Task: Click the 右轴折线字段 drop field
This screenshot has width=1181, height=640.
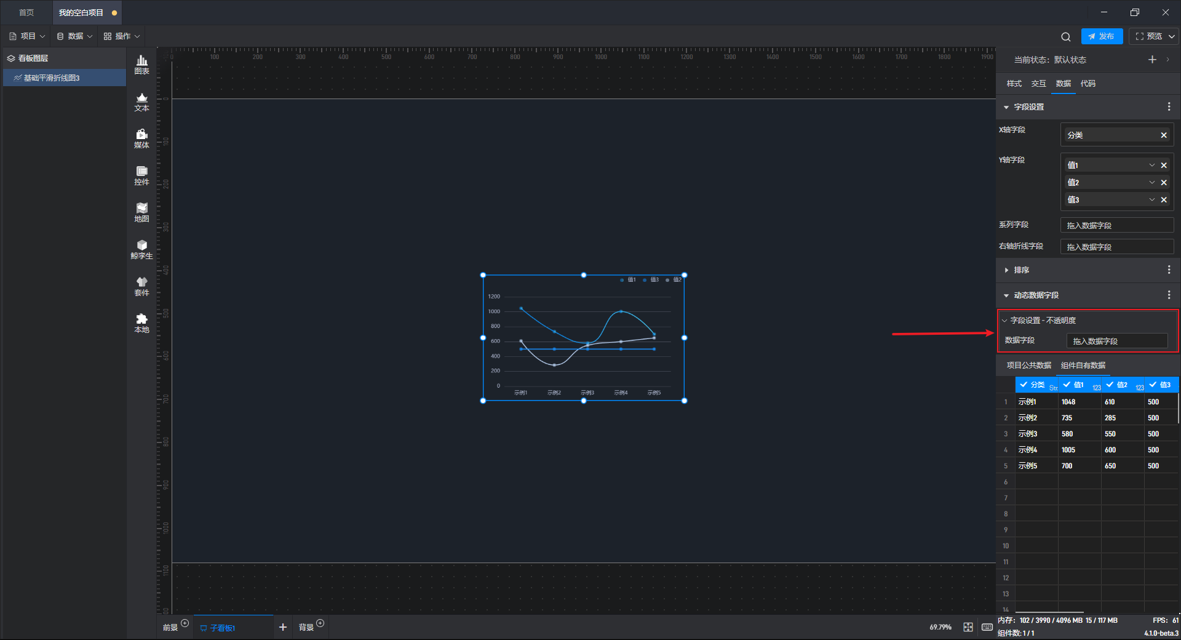Action: [1116, 247]
